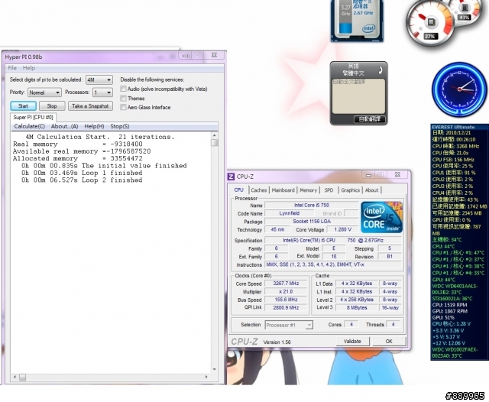Click the horizontal scrollbar thumb in Super PI output

[22, 377]
